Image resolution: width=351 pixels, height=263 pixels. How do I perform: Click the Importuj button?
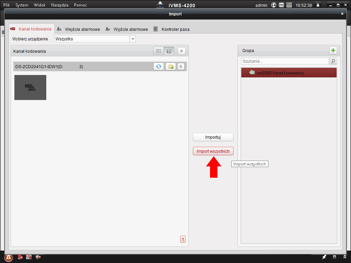click(213, 137)
